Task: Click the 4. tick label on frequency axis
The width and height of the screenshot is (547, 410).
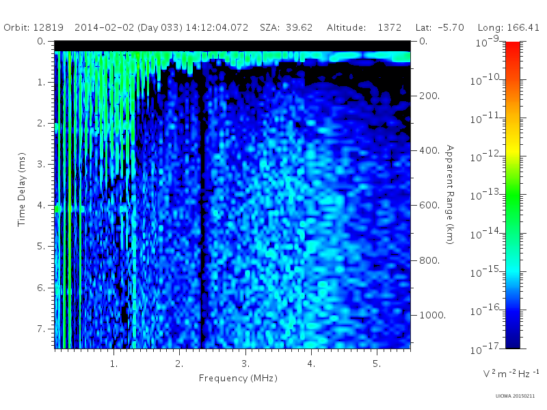Action: click(x=311, y=364)
